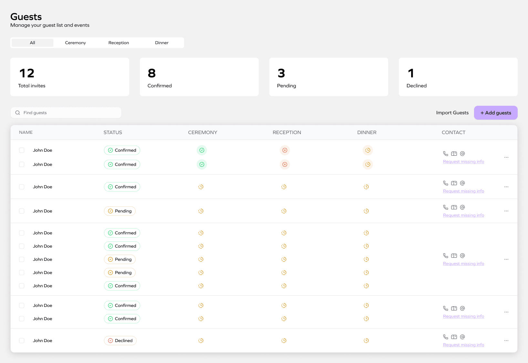Switch to the Dinner tab
528x363 pixels.
click(x=162, y=43)
